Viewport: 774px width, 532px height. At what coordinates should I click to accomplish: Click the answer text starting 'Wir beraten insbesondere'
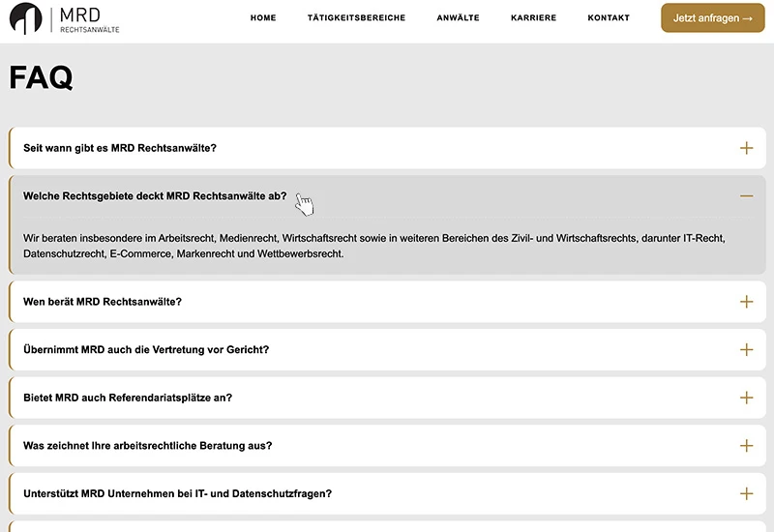coord(374,246)
